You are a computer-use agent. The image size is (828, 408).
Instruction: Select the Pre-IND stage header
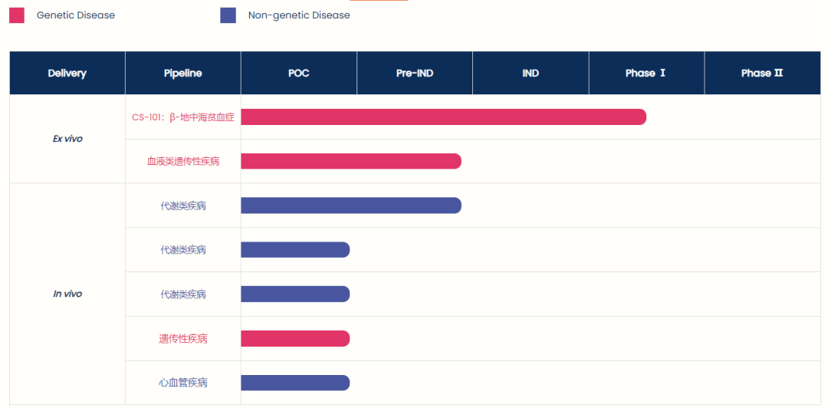[415, 74]
